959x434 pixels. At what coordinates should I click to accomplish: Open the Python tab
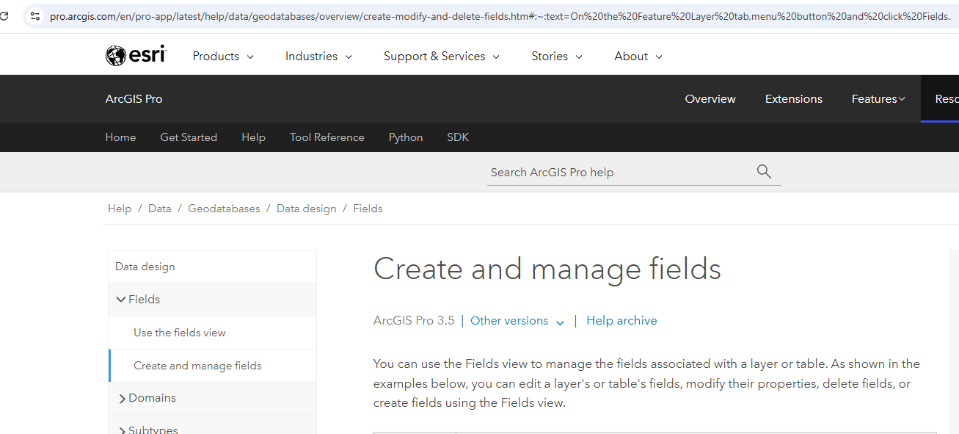click(x=405, y=137)
